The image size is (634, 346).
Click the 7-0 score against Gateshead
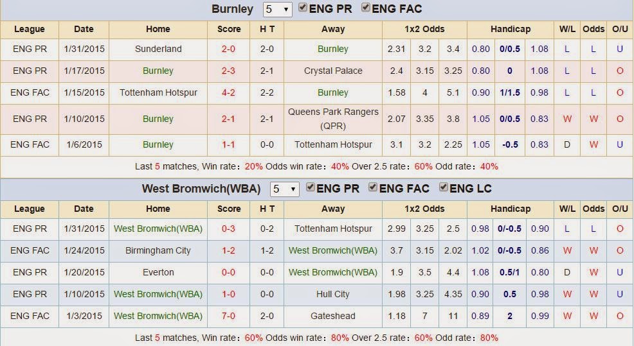[228, 316]
